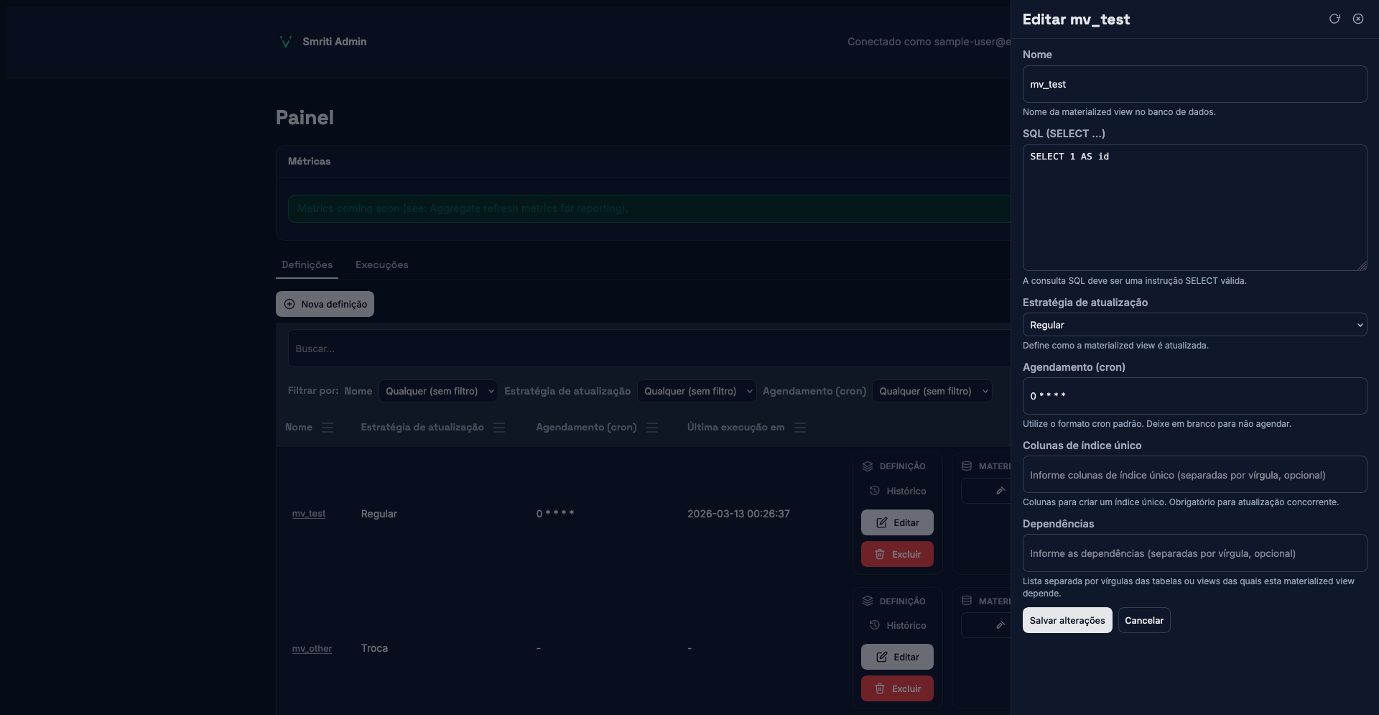Click the refresh icon in the edit panel header
The width and height of the screenshot is (1379, 715).
click(x=1334, y=19)
